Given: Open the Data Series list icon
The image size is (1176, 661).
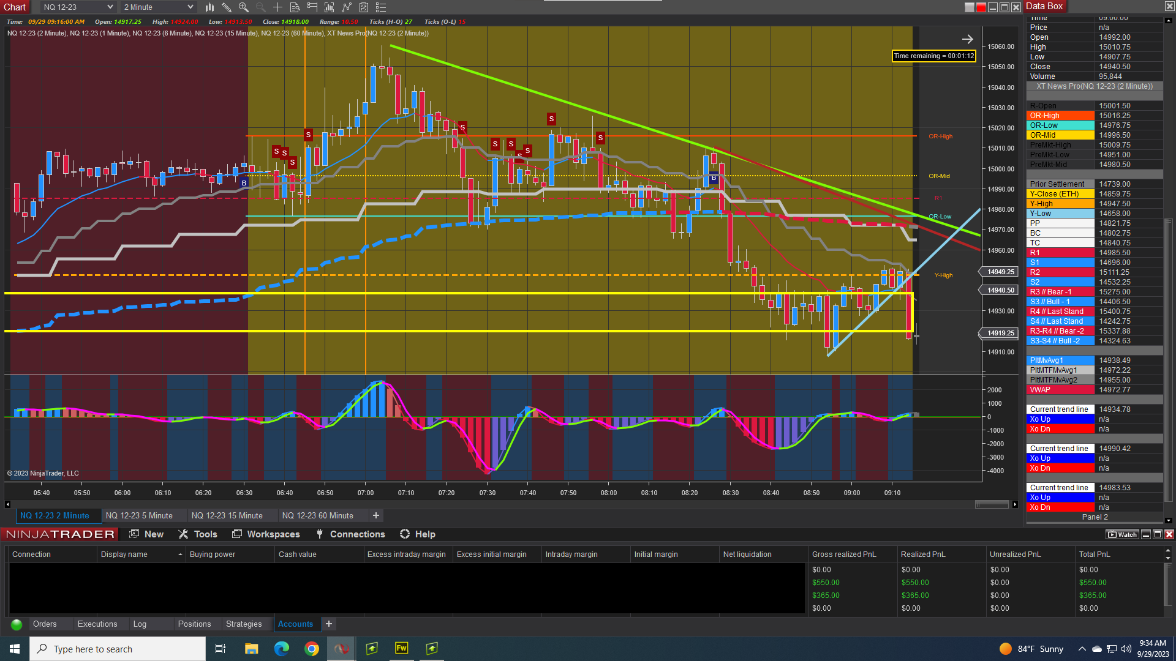Looking at the screenshot, I should [x=381, y=7].
